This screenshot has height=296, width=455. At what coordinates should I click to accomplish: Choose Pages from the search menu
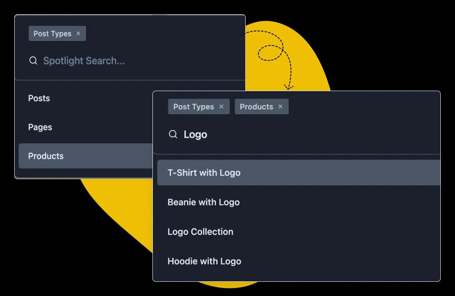coord(40,127)
